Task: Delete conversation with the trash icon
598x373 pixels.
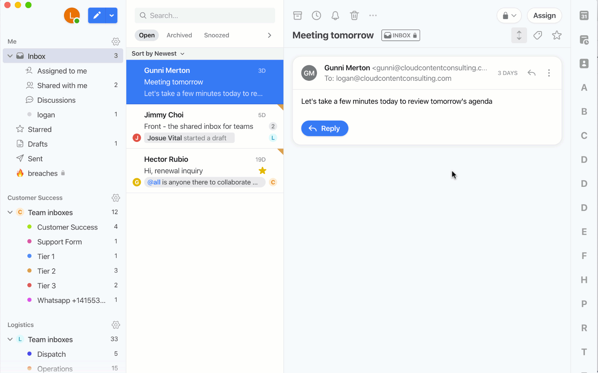Action: [354, 16]
